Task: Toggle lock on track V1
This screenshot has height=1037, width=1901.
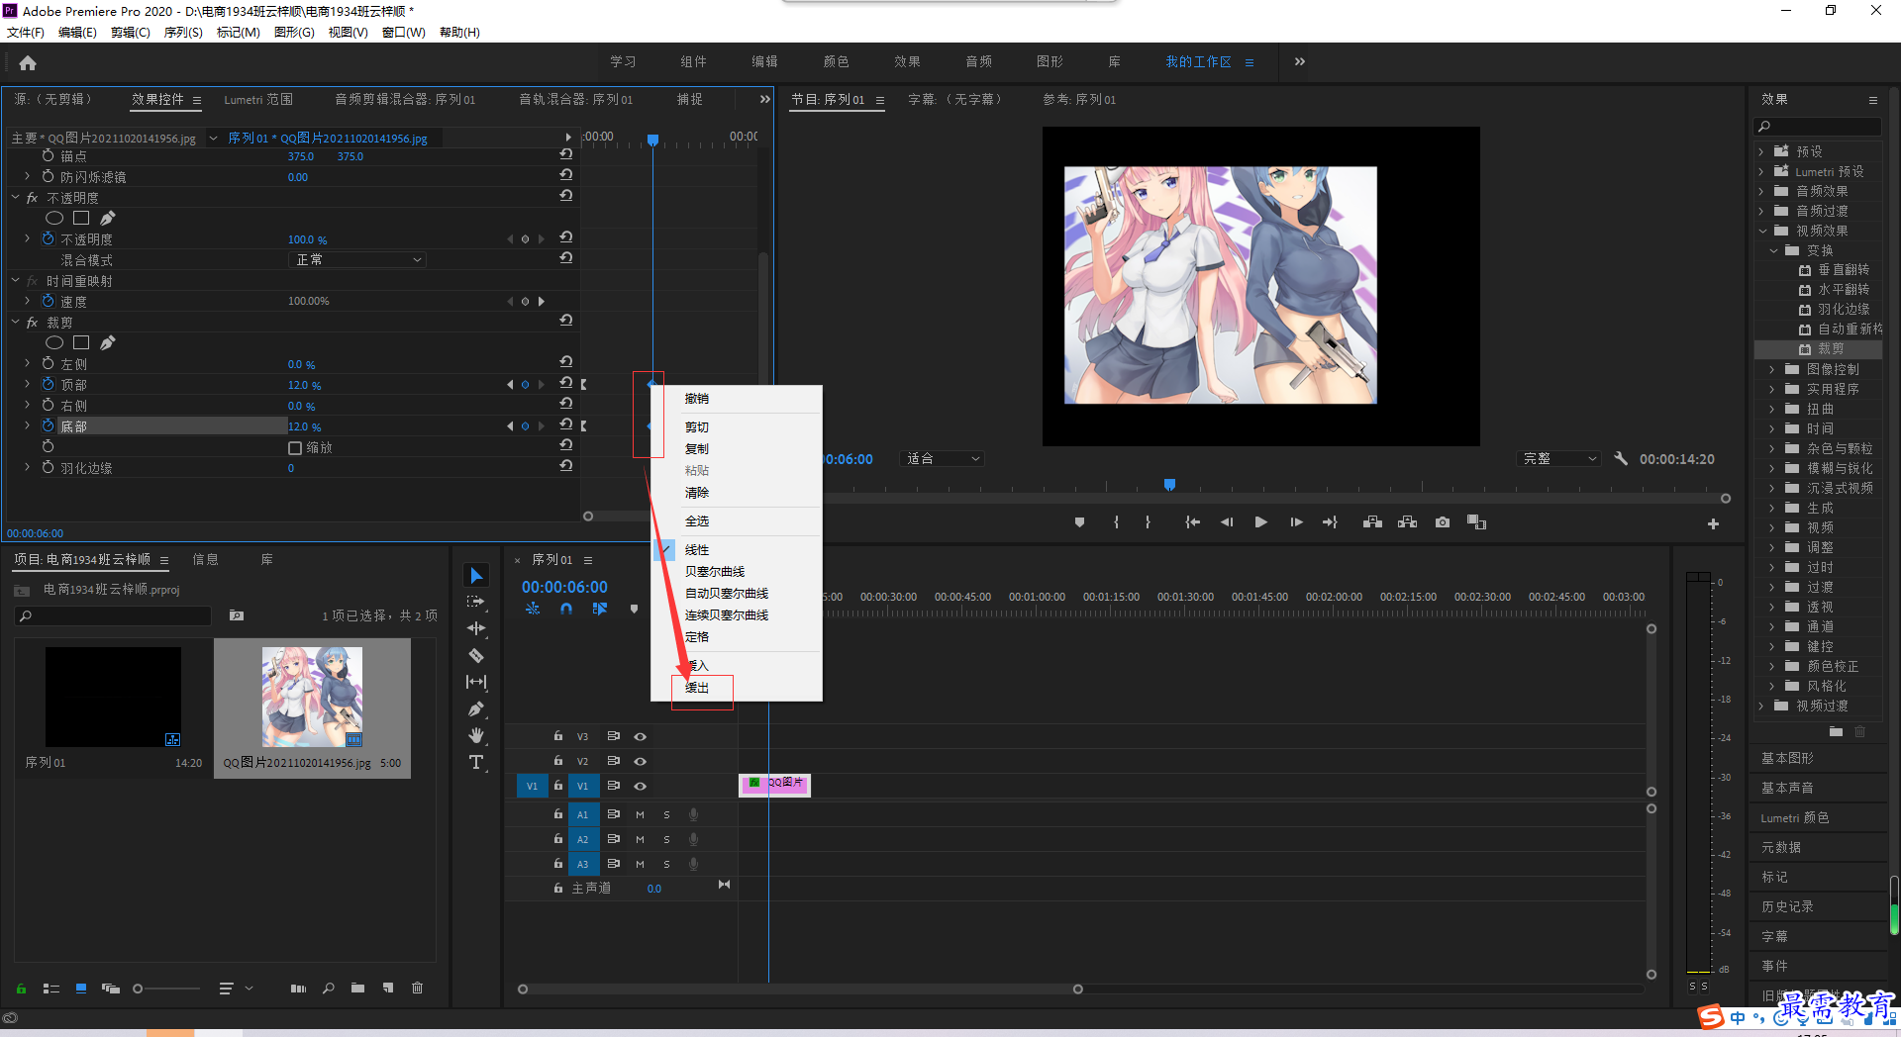Action: pos(557,786)
